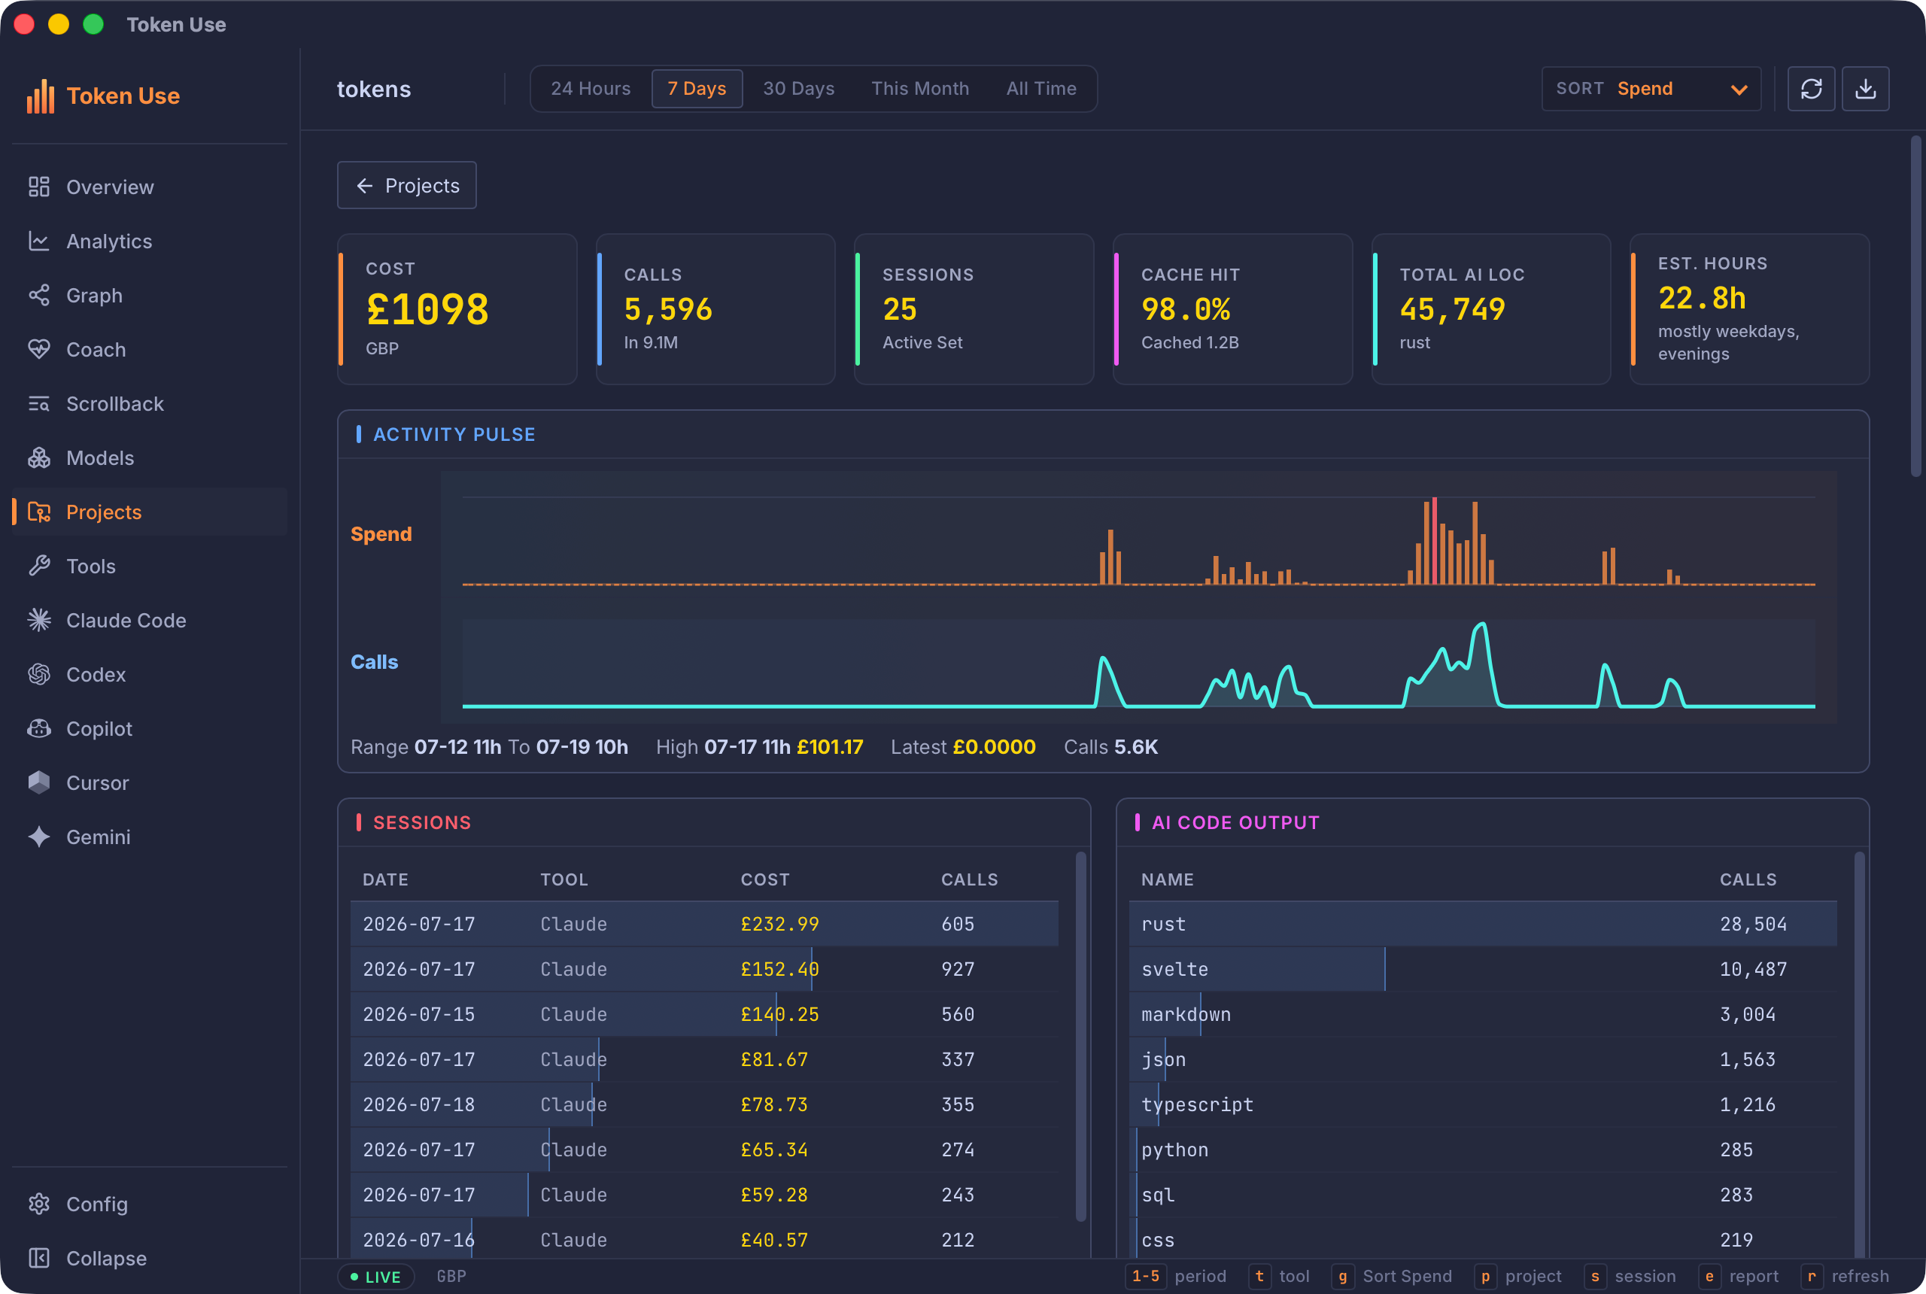The width and height of the screenshot is (1926, 1294).
Task: Click the Projects folder icon in sidebar
Action: point(39,512)
